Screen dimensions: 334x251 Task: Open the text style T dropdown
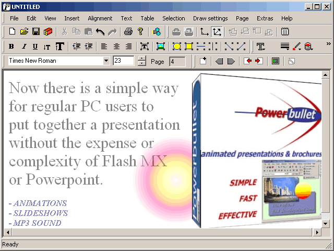tap(261, 47)
